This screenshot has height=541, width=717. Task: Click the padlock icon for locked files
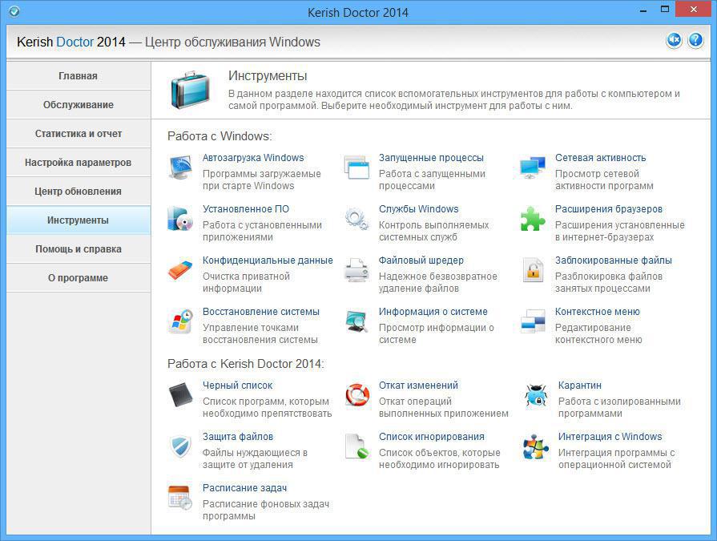(x=533, y=270)
